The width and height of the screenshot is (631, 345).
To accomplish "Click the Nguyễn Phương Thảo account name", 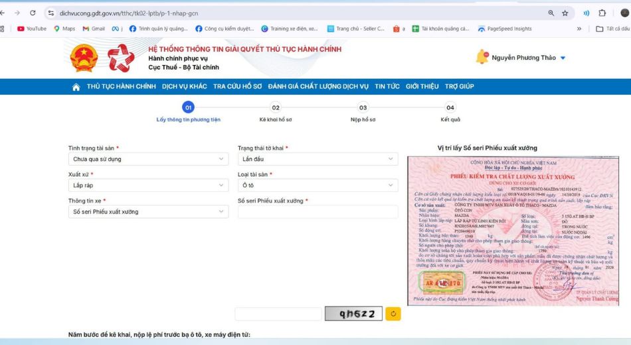I will tap(523, 58).
